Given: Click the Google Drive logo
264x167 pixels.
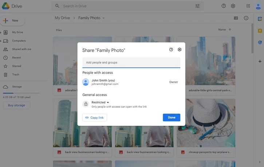Looking at the screenshot, I should pos(6,6).
